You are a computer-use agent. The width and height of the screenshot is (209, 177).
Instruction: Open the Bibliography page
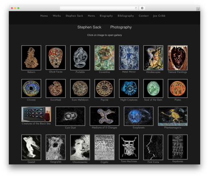pyautogui.click(x=126, y=16)
